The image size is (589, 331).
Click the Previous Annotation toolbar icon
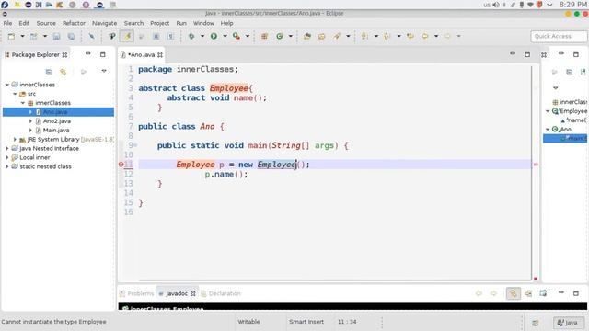click(387, 36)
